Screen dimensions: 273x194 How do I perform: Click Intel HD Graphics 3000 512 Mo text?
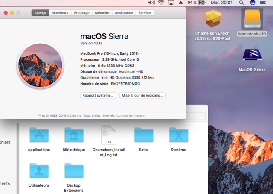point(127,78)
